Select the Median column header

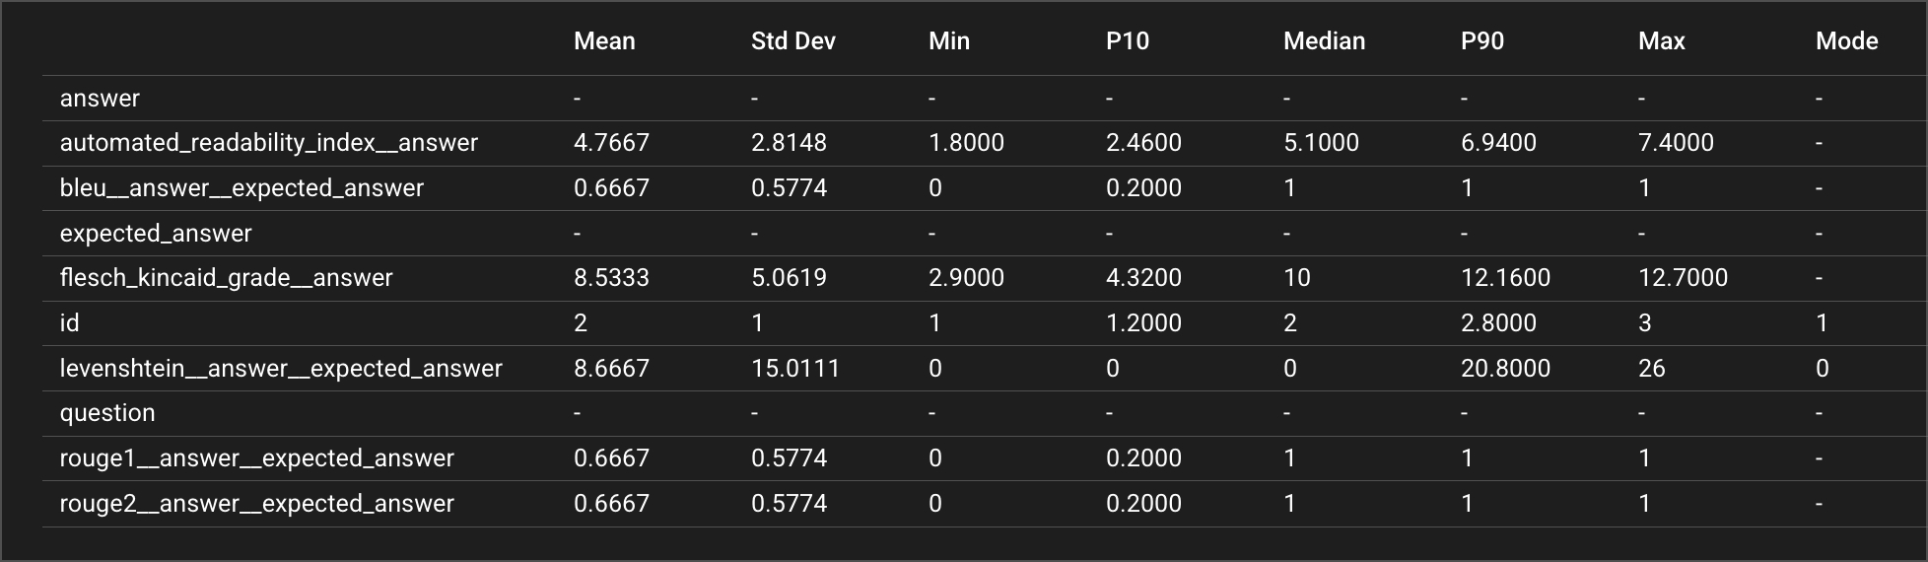[1324, 40]
